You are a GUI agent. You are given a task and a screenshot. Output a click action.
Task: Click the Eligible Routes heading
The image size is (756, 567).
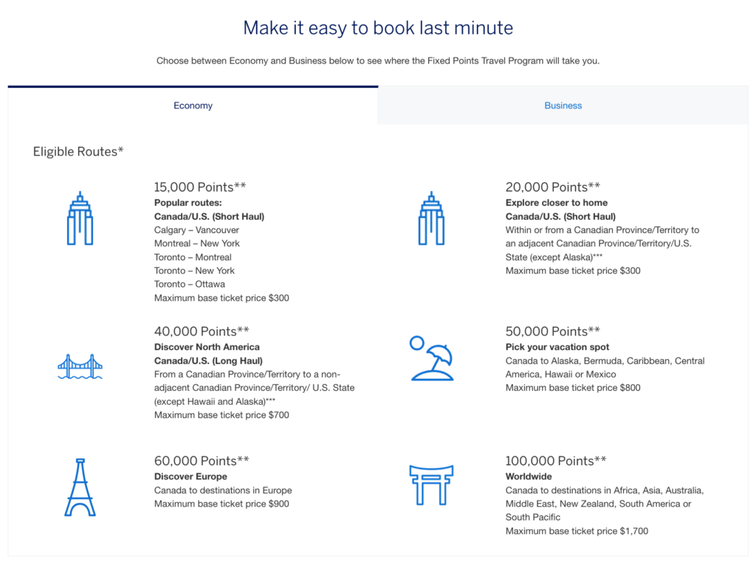[x=78, y=151]
